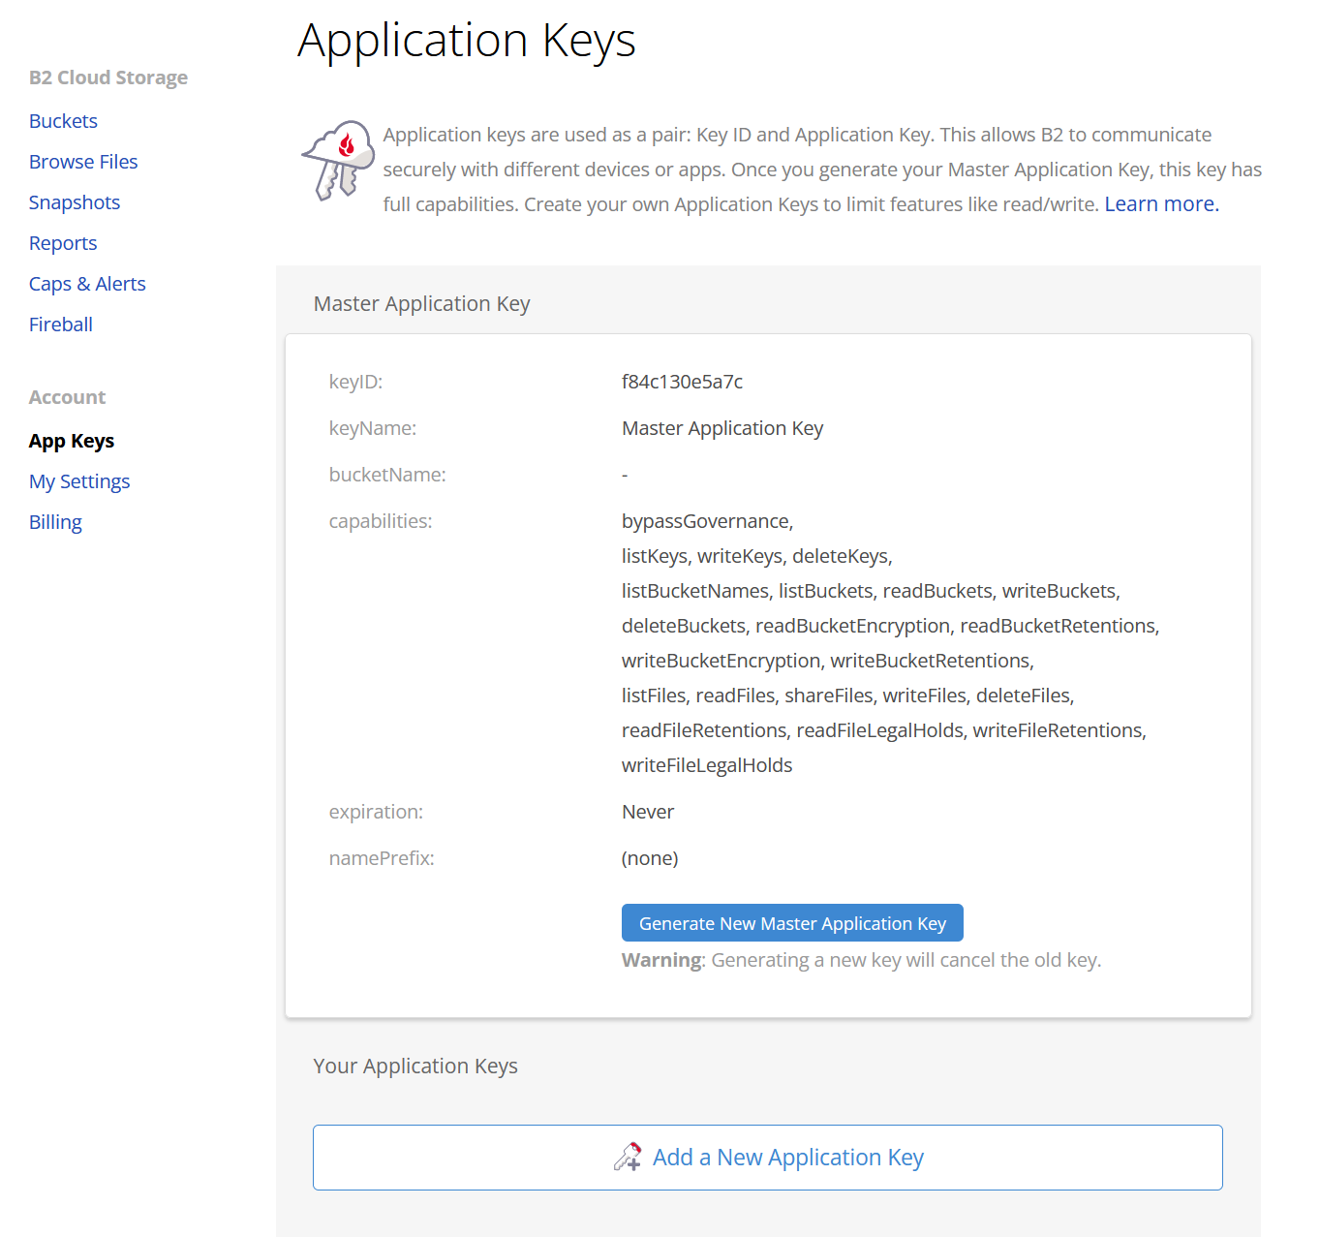Open the Buckets page
This screenshot has height=1237, width=1320.
[x=63, y=121]
